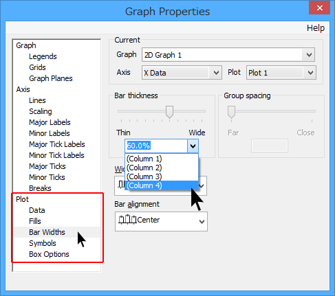Click the bar alignment Center icon

127,220
